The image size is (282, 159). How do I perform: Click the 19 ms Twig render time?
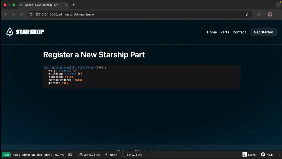(113, 155)
